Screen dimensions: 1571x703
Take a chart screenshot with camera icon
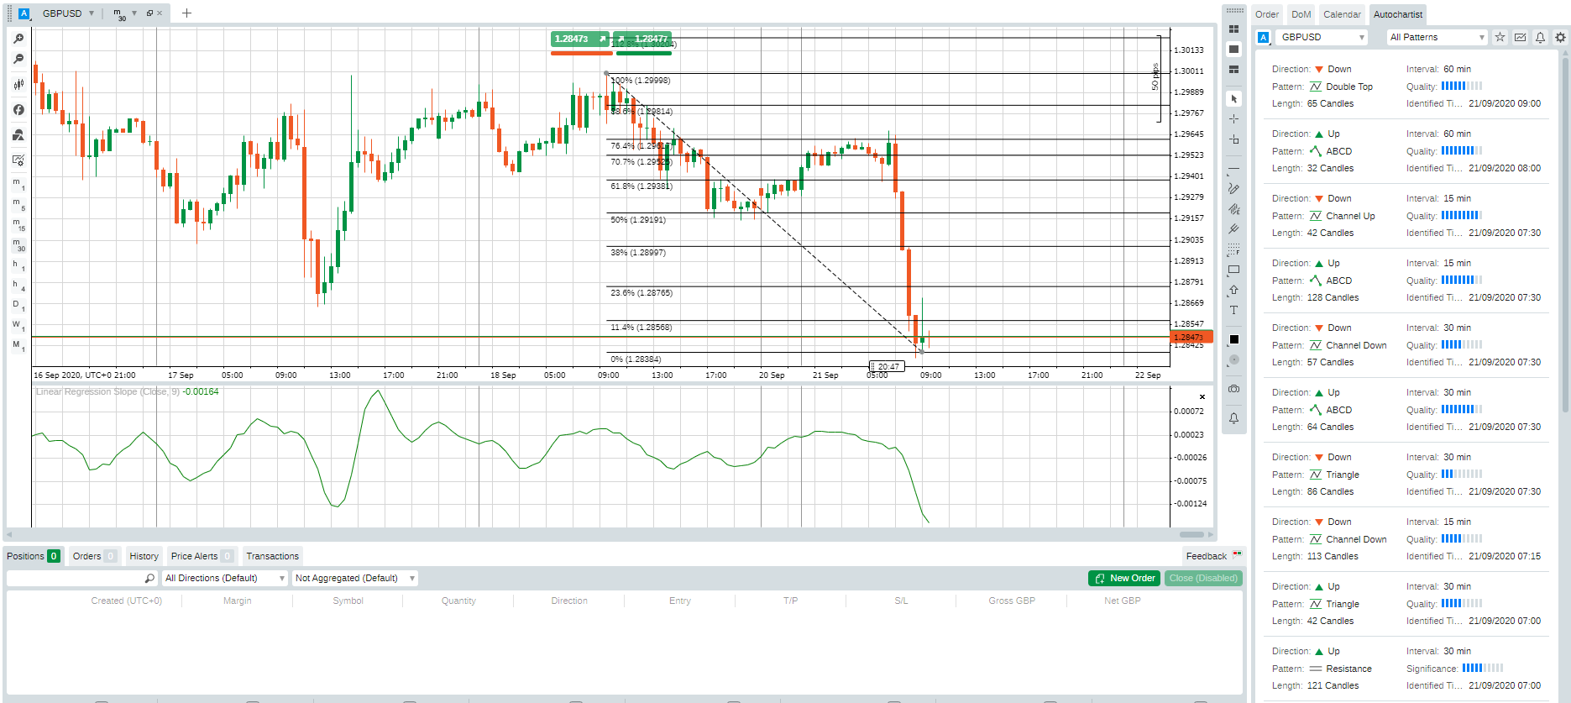1233,389
